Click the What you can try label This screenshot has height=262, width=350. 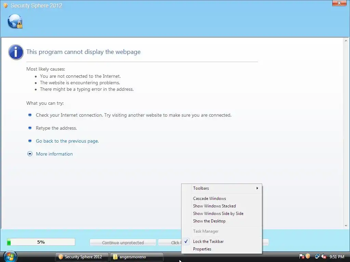click(x=45, y=103)
